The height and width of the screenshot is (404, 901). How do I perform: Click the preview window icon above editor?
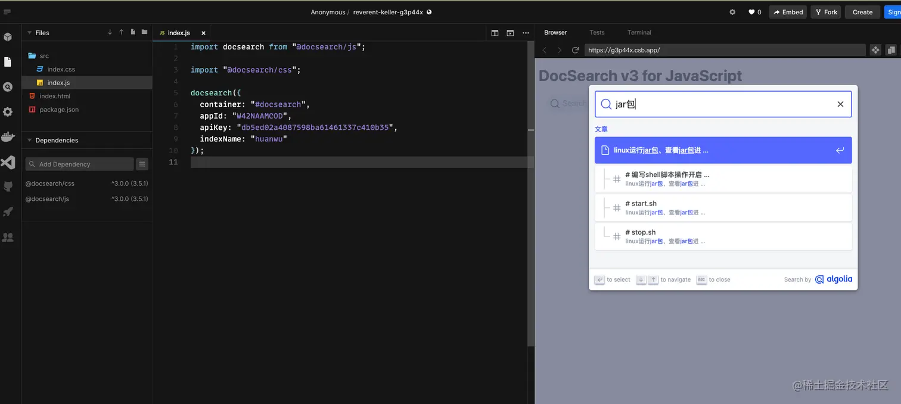(510, 33)
